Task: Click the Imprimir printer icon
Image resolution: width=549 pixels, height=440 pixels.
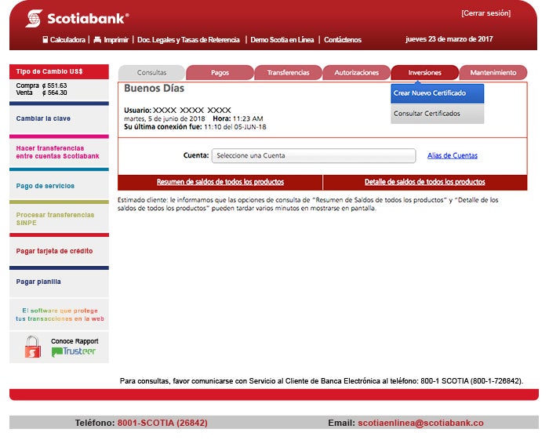Action: [x=97, y=39]
